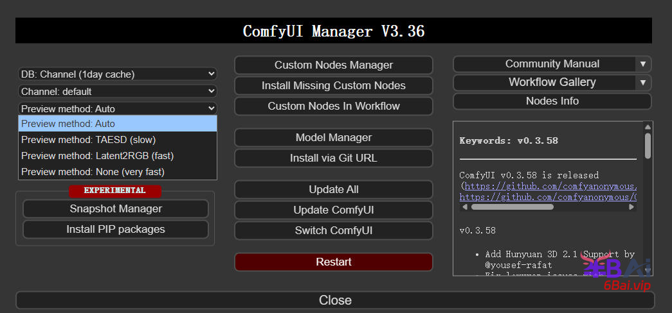
Task: Open the Nodes Info page
Action: pos(552,101)
